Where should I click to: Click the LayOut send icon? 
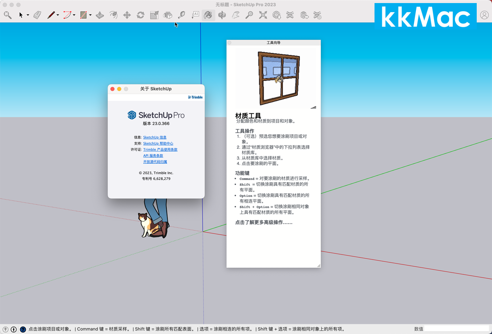pos(304,15)
